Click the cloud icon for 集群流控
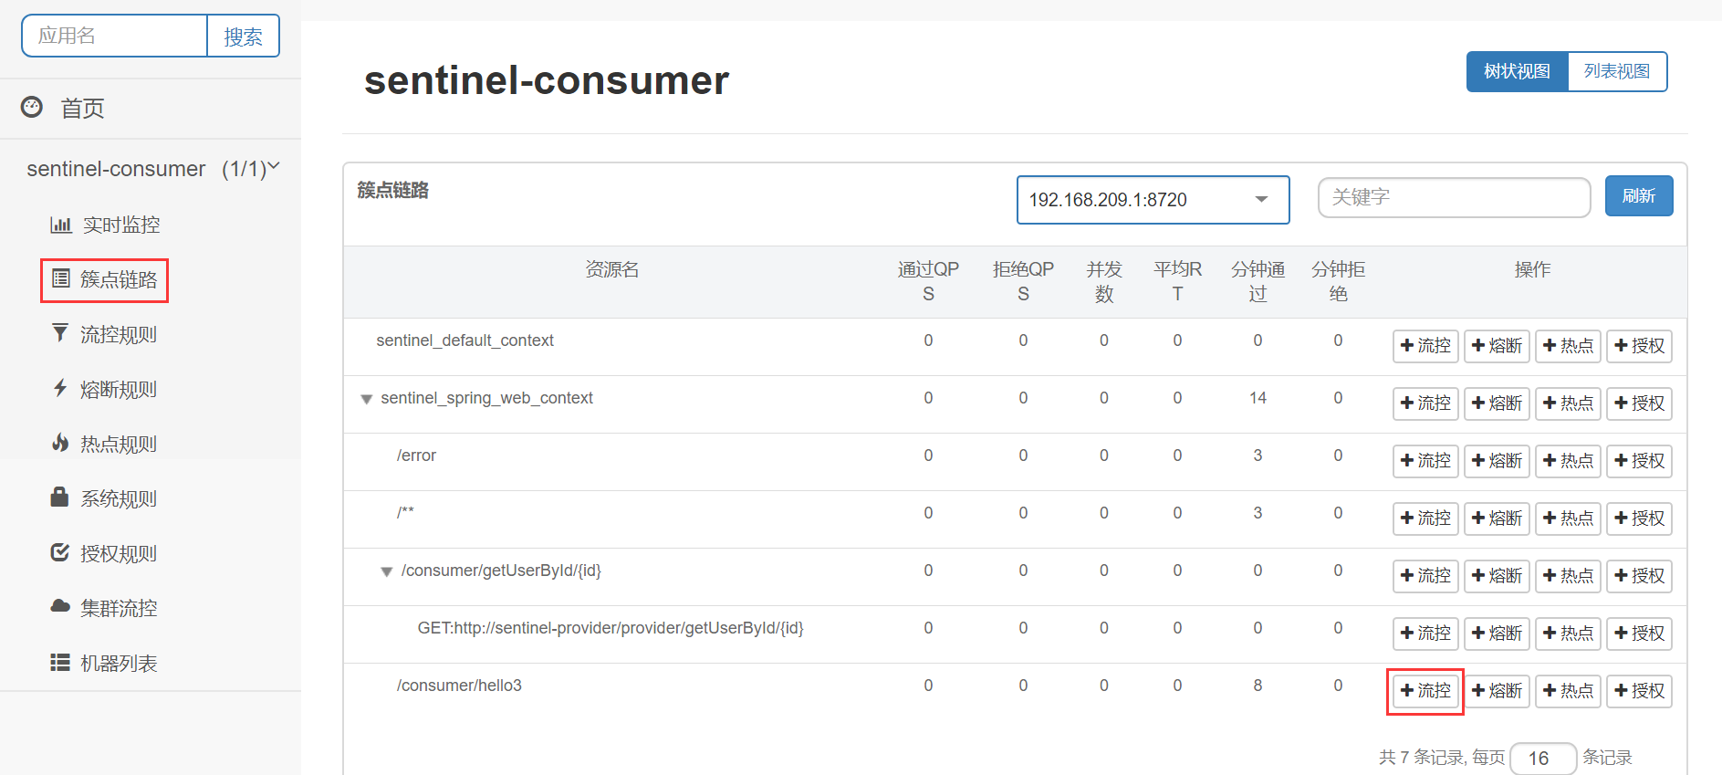 (60, 606)
